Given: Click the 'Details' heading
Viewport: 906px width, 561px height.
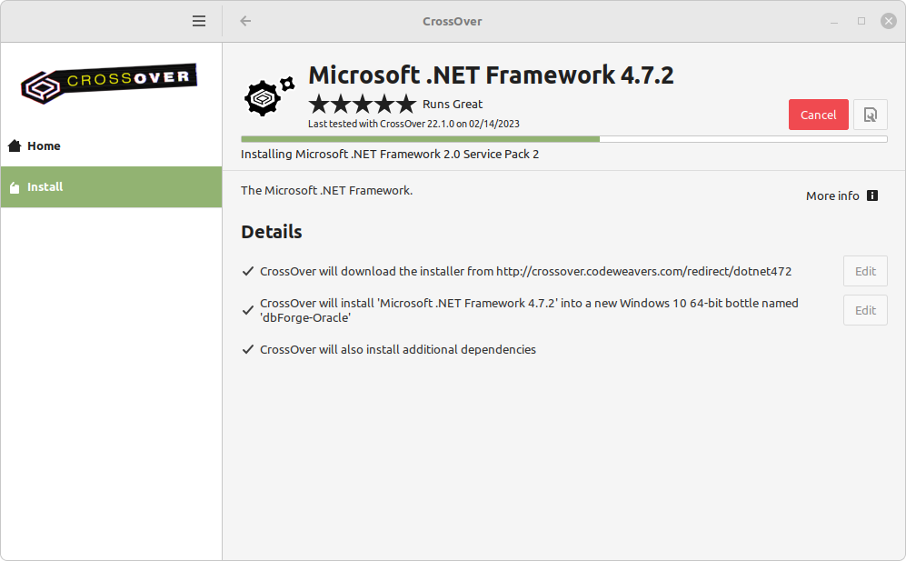Looking at the screenshot, I should (x=272, y=232).
